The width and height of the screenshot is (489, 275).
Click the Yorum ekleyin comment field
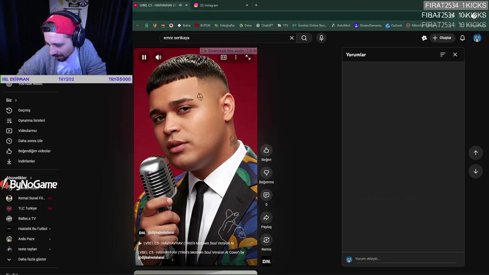click(x=405, y=259)
